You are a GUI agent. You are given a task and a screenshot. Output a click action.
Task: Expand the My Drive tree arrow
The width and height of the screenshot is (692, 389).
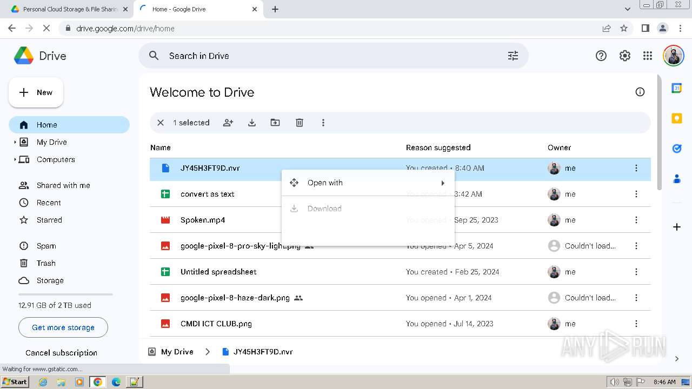coord(15,142)
